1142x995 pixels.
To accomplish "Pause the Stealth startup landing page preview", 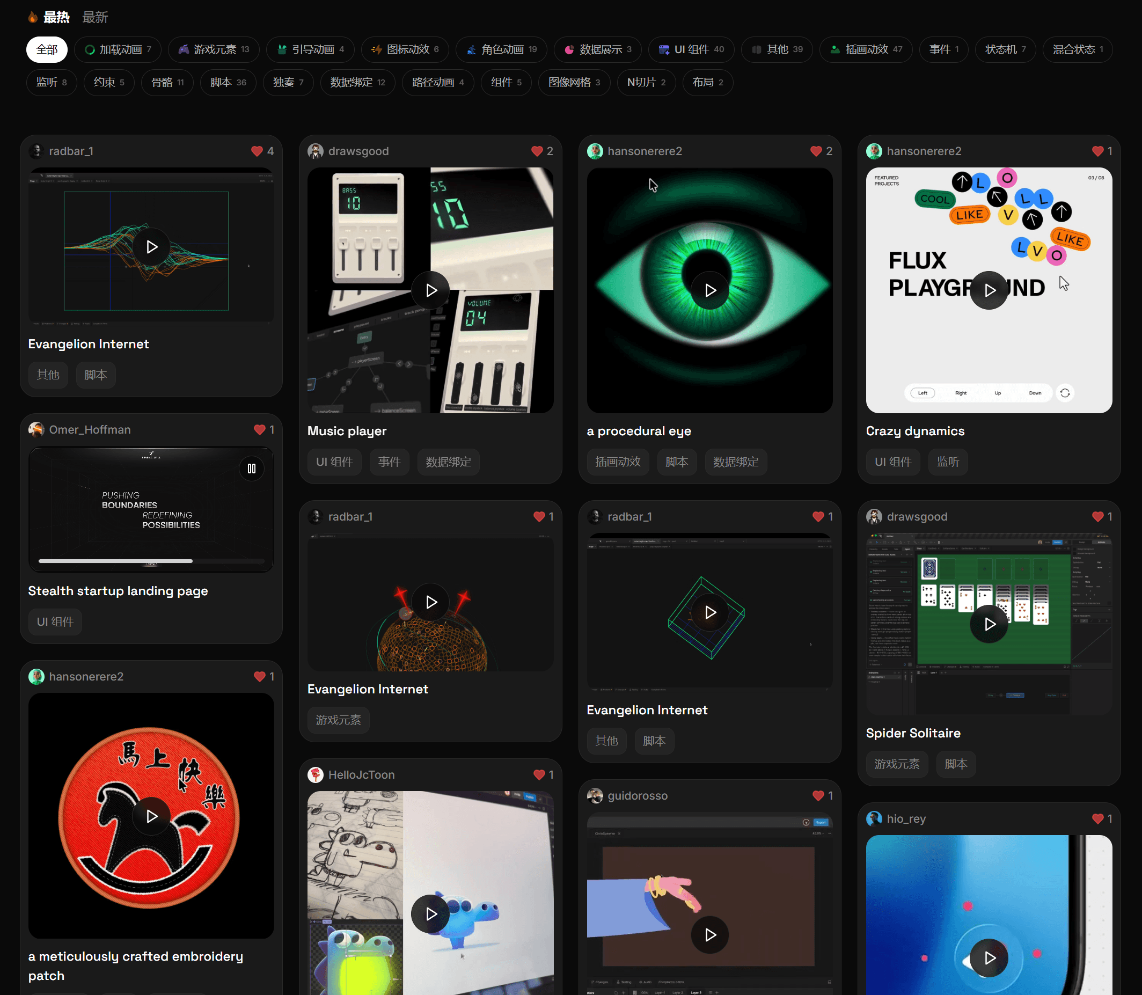I will click(x=252, y=469).
